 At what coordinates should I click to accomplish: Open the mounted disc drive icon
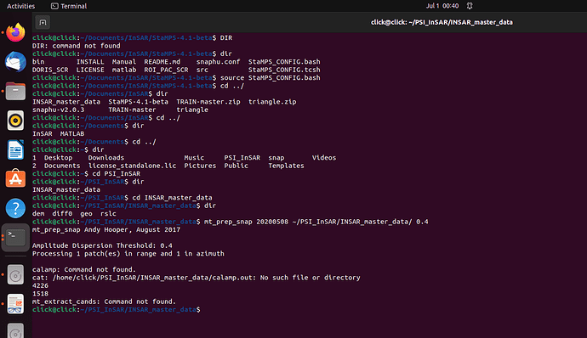(15, 275)
